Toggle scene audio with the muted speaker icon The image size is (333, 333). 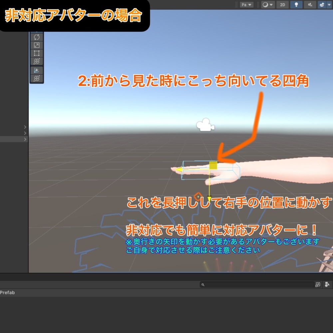[x=310, y=4]
